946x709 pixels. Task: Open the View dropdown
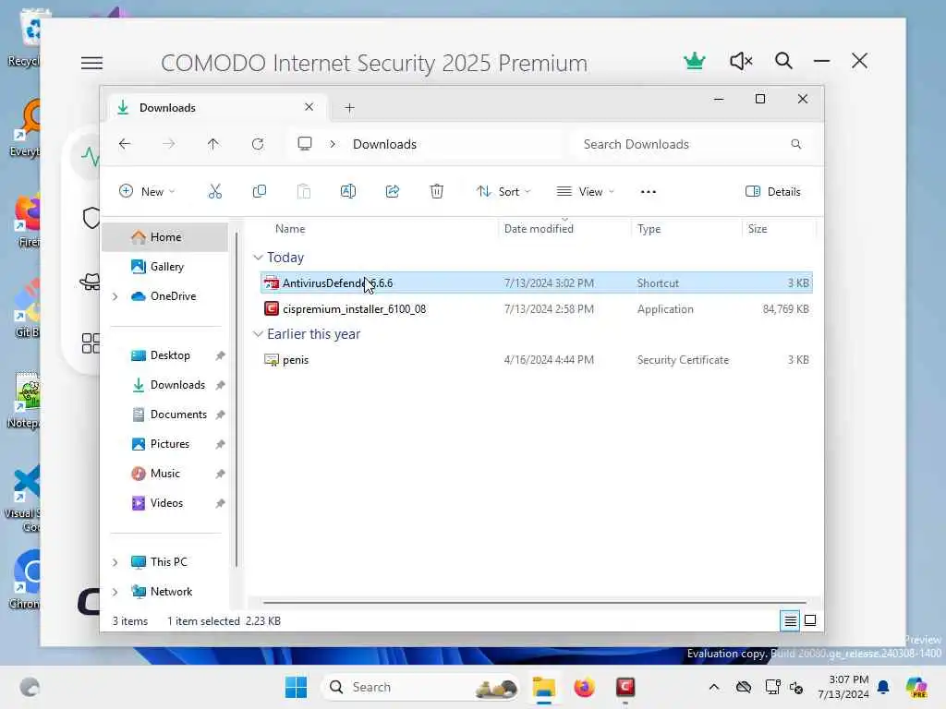tap(585, 192)
